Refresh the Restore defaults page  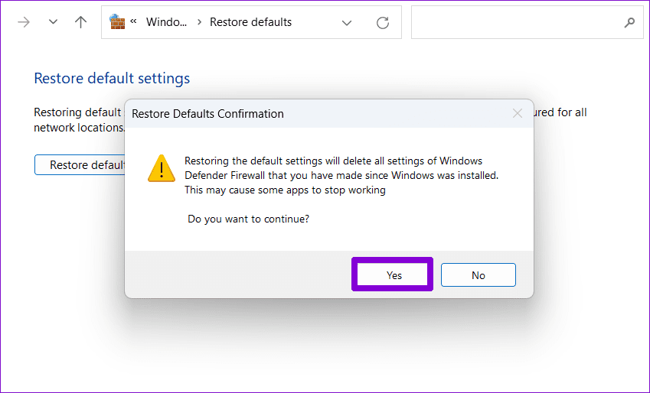[383, 22]
